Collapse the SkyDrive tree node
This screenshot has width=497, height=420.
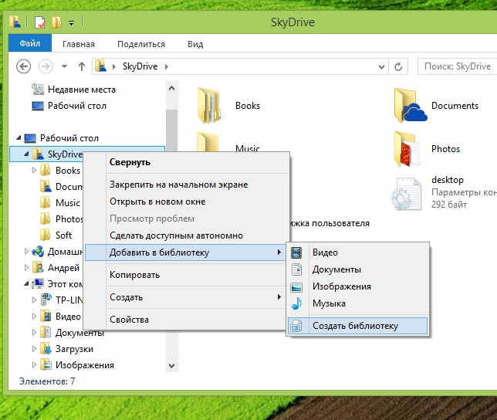pyautogui.click(x=26, y=154)
